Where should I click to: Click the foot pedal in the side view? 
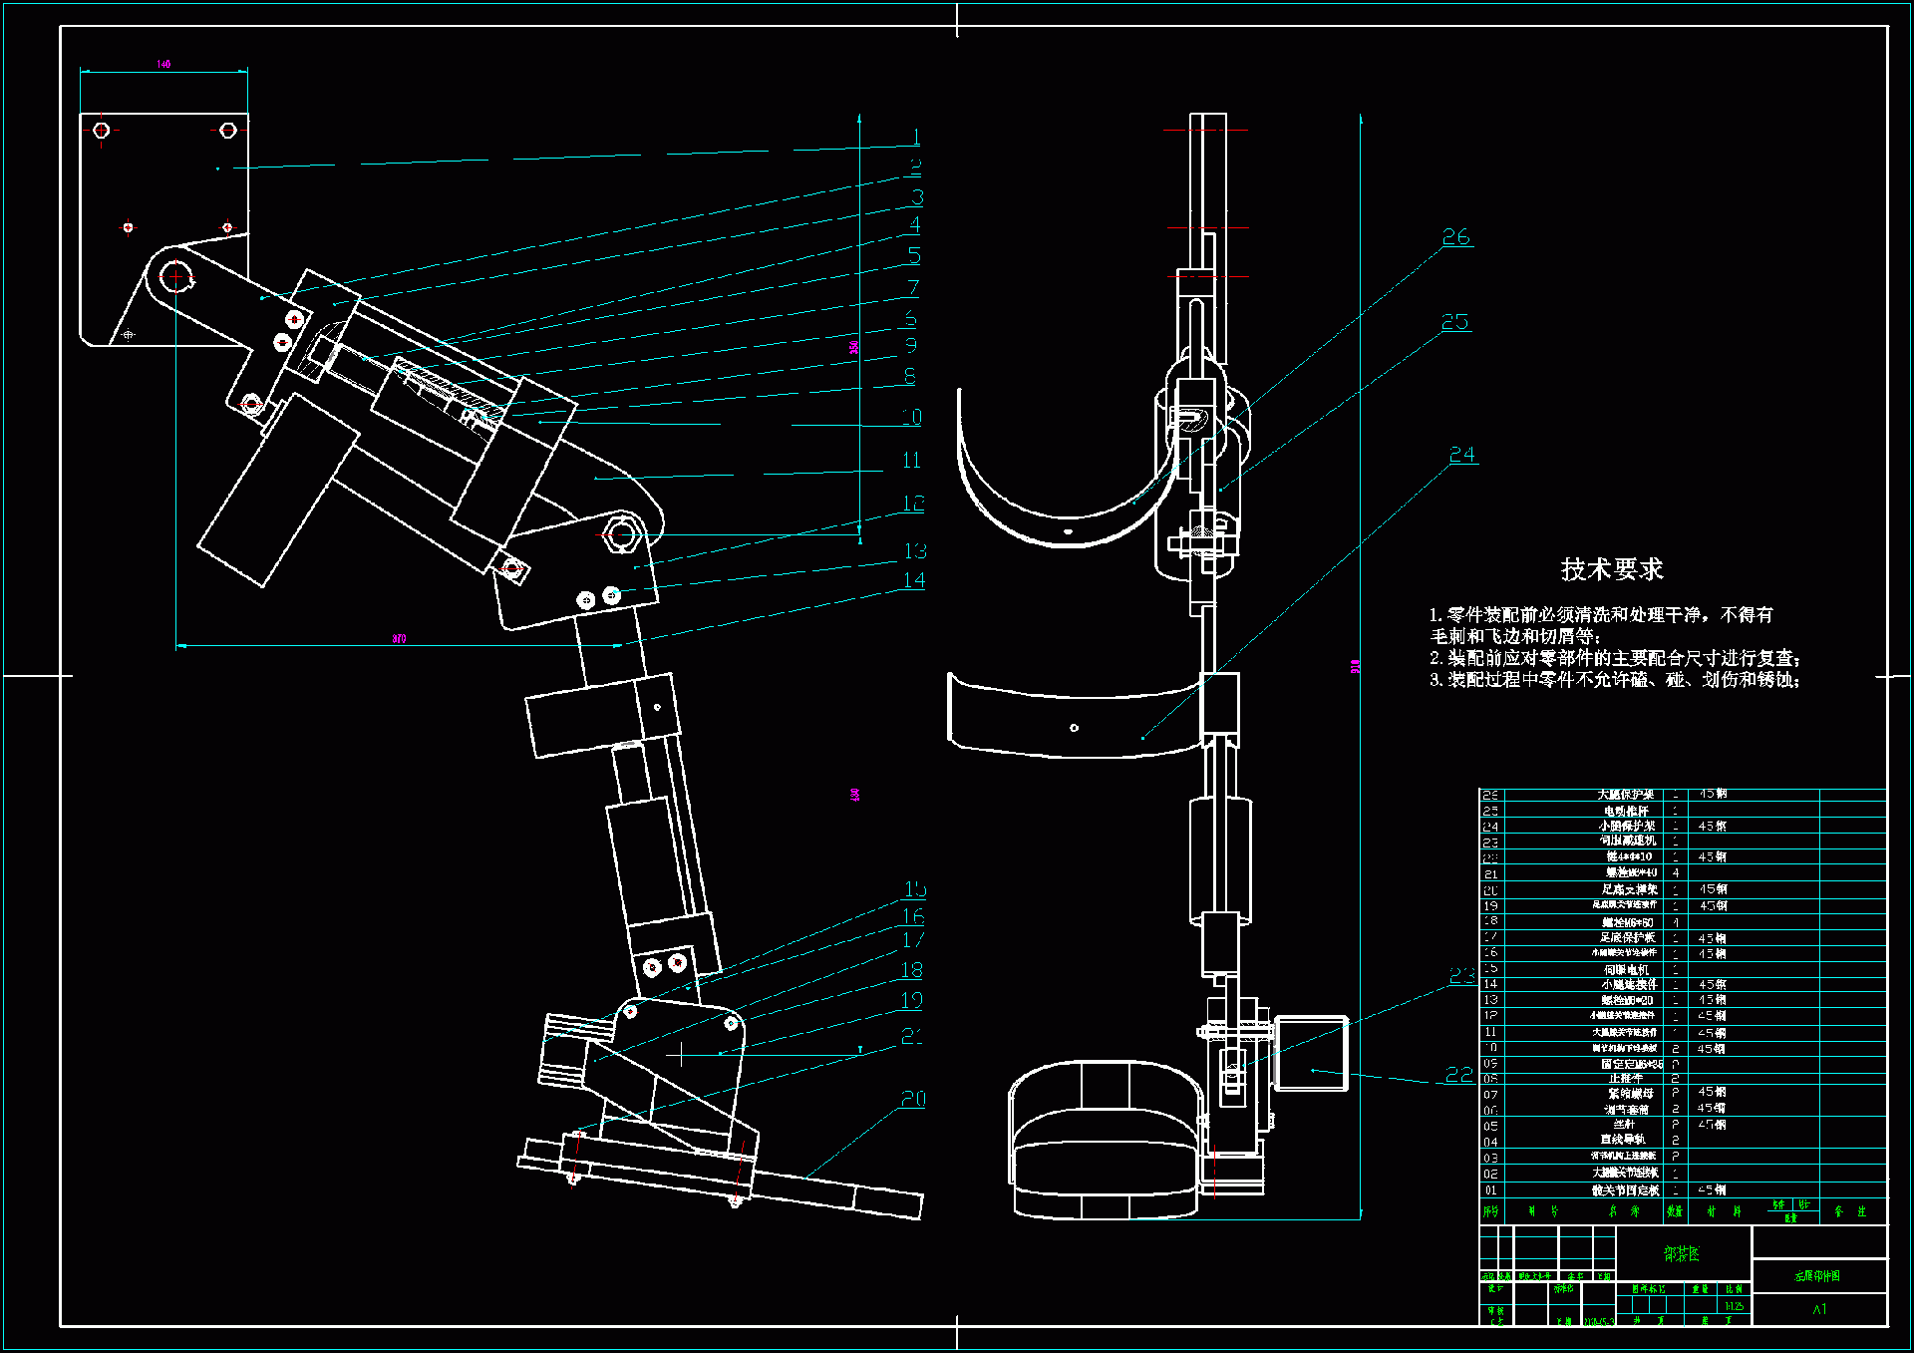1105,1142
